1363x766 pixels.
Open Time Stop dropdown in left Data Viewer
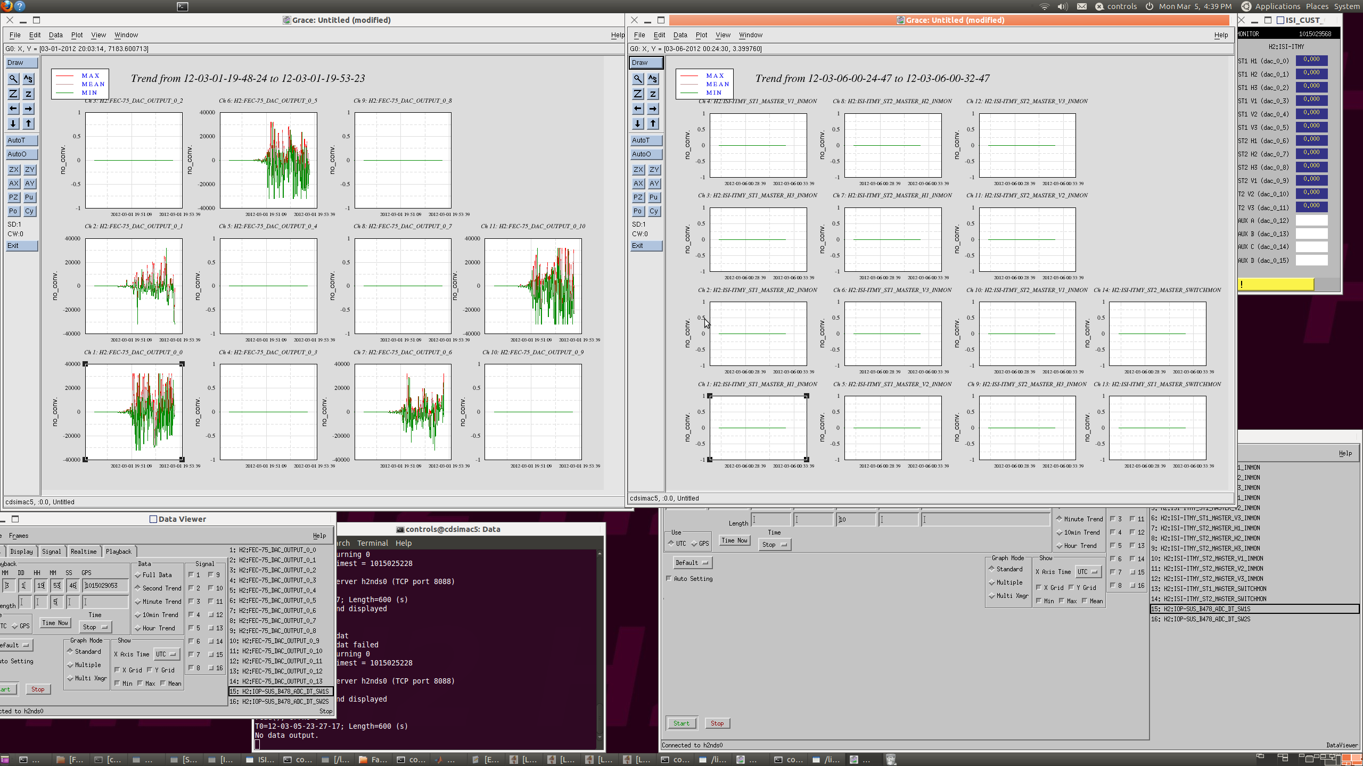(95, 627)
